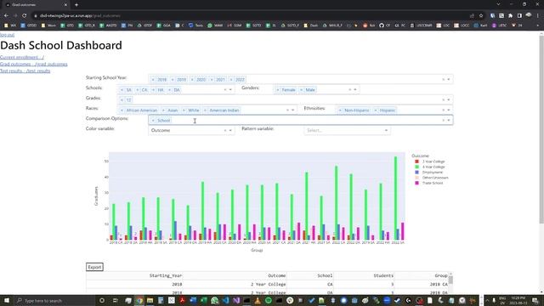Remove the CA school tag

click(138, 90)
